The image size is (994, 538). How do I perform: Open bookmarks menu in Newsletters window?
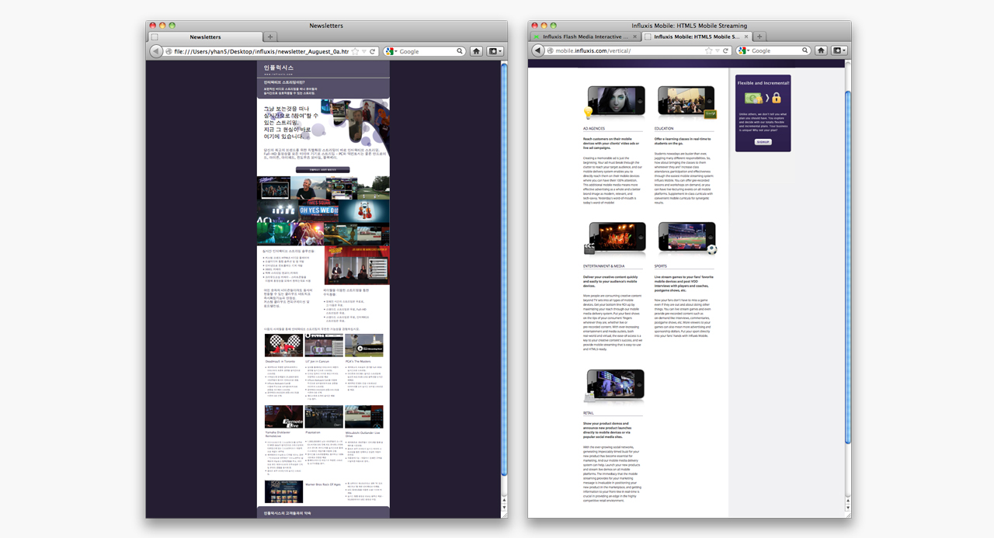[x=494, y=51]
